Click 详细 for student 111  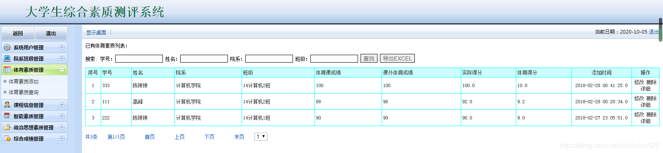coord(645,105)
